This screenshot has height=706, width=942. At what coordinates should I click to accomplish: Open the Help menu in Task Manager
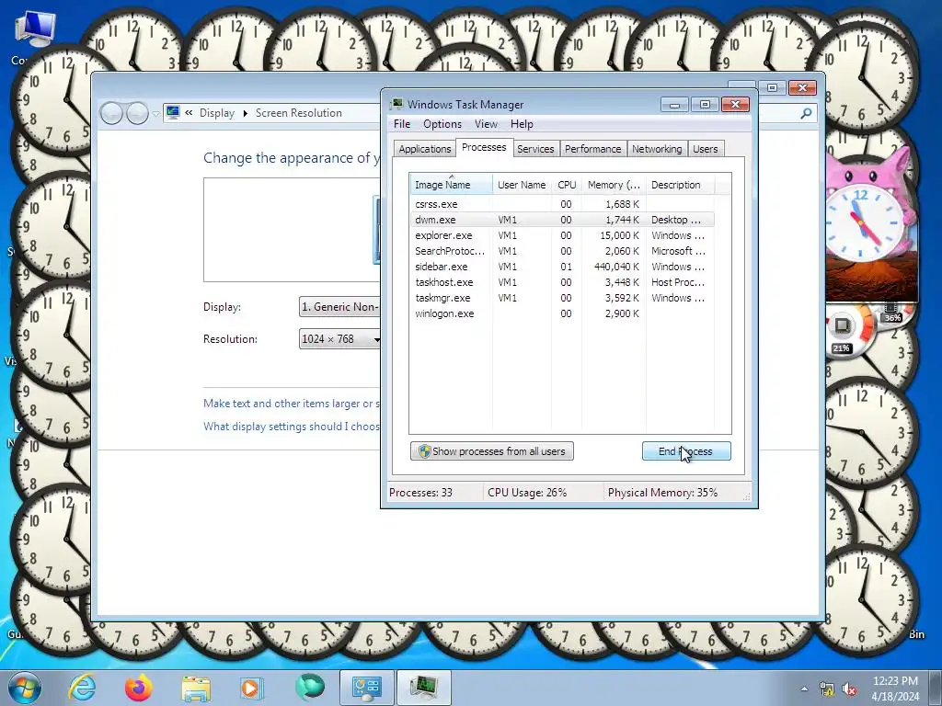tap(522, 124)
